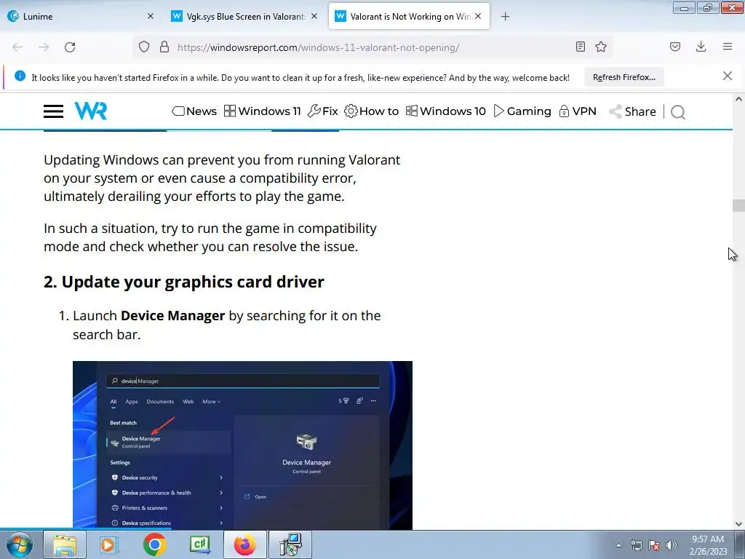Open the Fix section

tap(322, 111)
